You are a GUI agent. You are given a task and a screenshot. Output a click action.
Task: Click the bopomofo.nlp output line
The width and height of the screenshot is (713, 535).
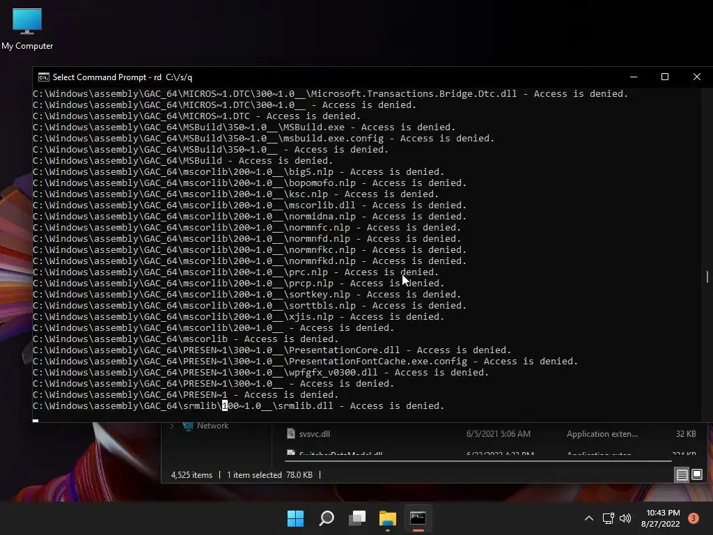[249, 183]
